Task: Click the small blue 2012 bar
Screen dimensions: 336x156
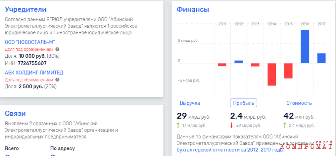Action: click(239, 62)
